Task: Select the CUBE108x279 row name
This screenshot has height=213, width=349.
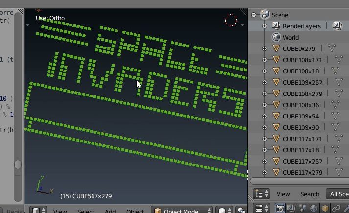Action: [x=302, y=94]
